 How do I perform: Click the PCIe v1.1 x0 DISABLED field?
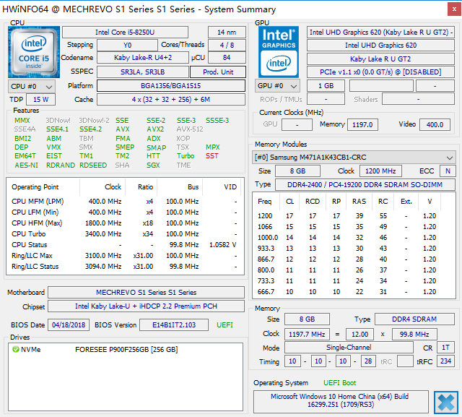point(380,72)
